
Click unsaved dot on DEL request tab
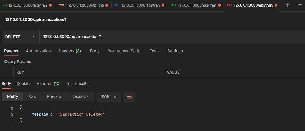(276, 5)
